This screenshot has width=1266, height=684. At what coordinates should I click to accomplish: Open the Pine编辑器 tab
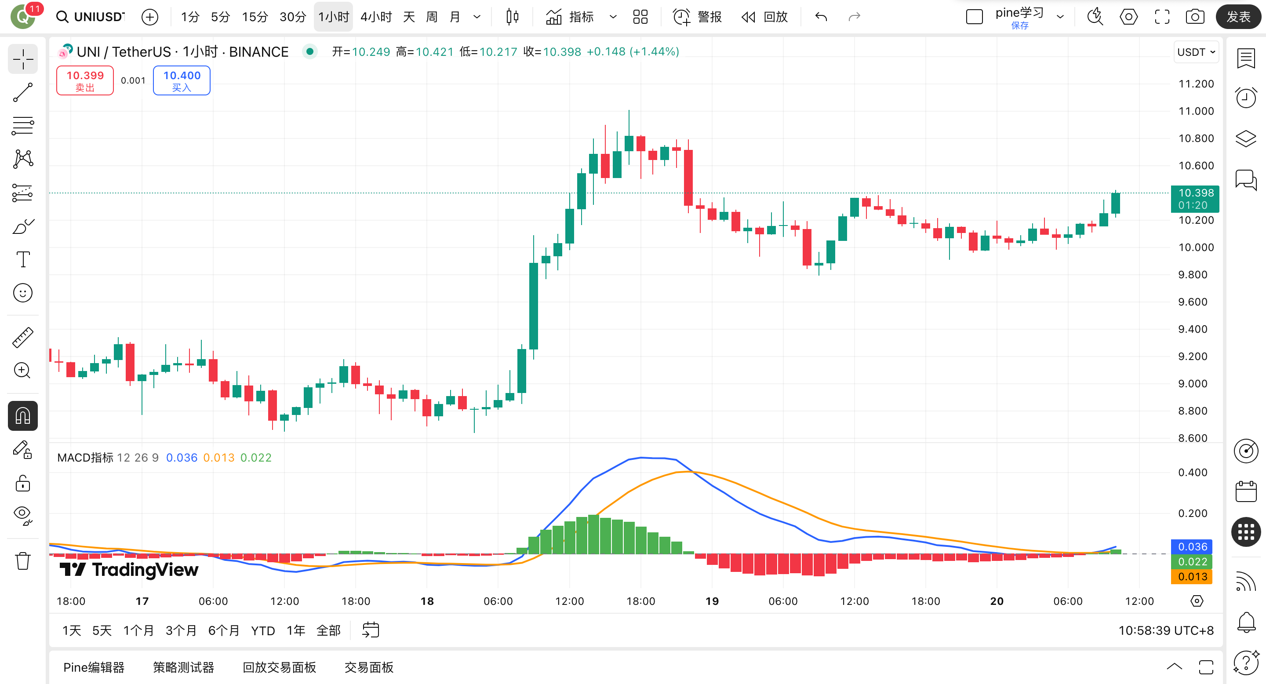click(94, 667)
